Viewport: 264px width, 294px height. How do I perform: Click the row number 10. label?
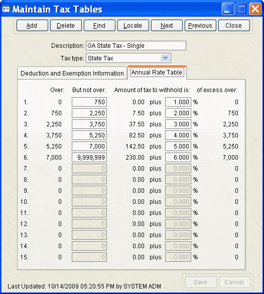coord(25,202)
